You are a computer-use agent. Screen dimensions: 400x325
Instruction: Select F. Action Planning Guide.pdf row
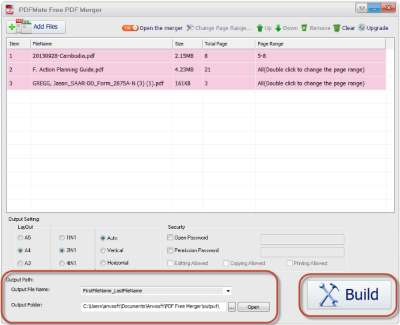(x=197, y=69)
